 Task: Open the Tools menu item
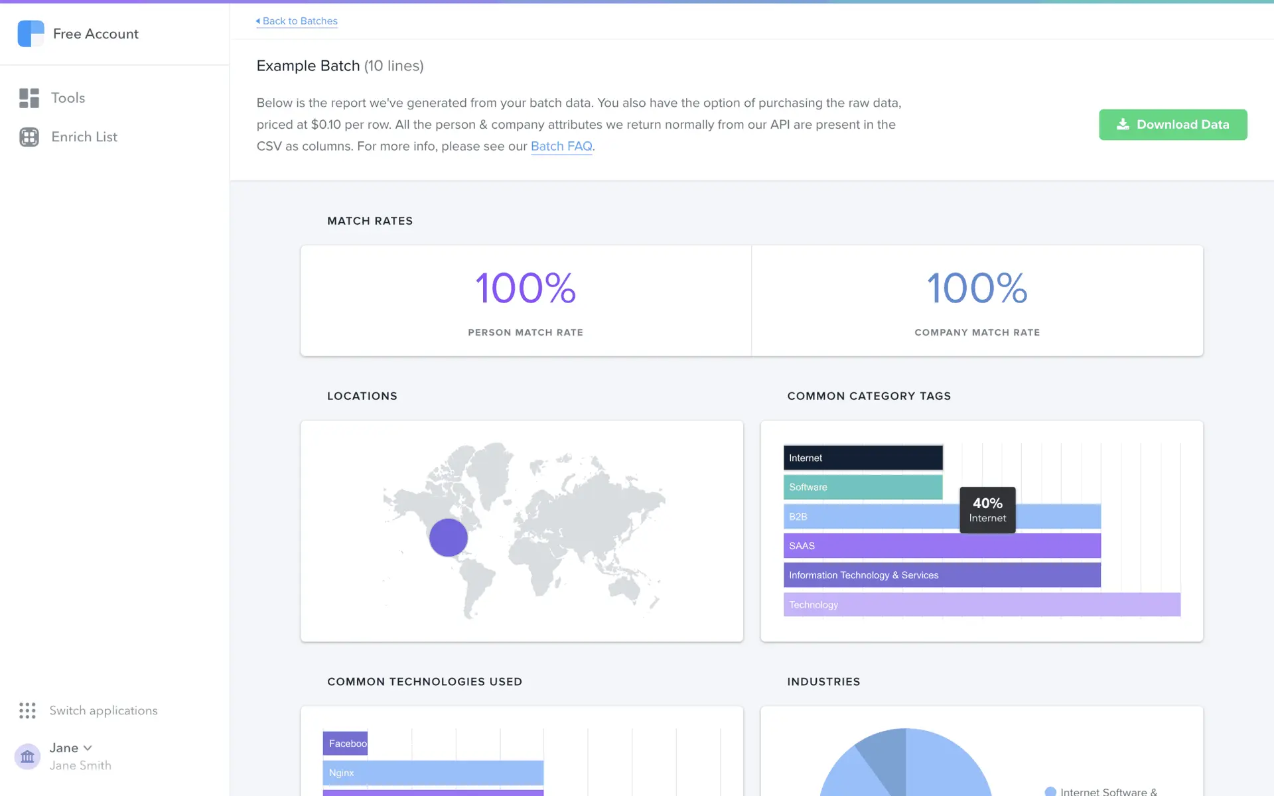point(68,98)
